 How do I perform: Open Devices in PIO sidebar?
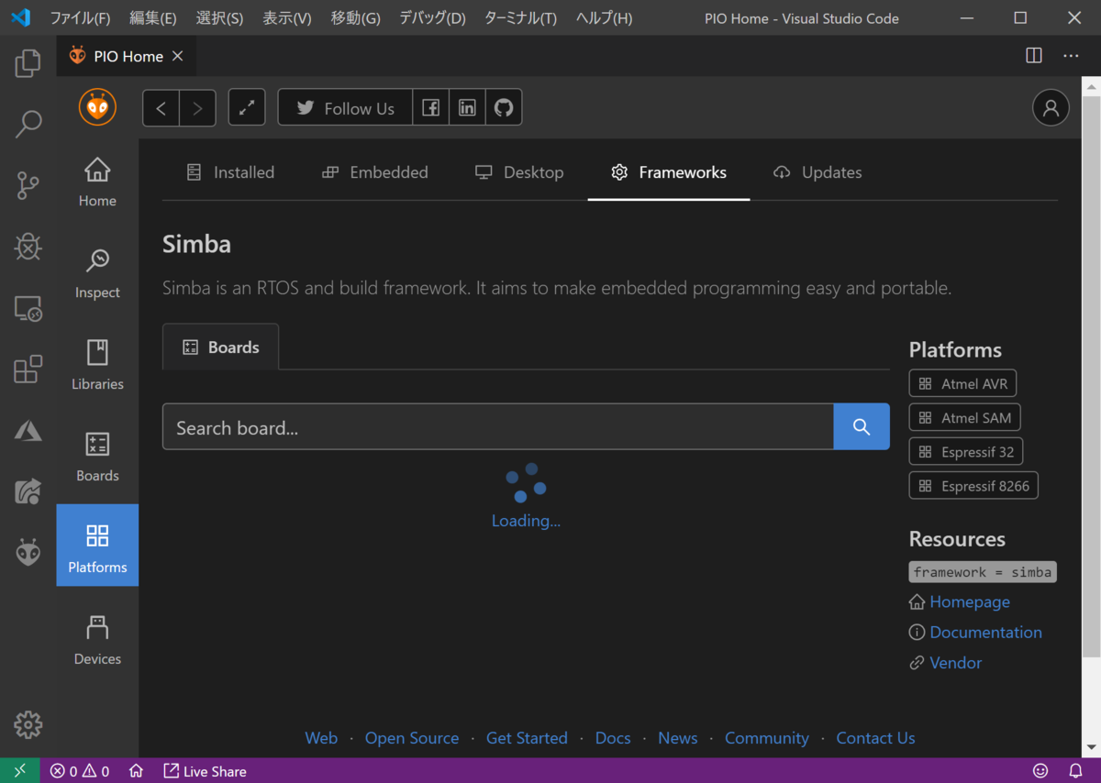(97, 641)
